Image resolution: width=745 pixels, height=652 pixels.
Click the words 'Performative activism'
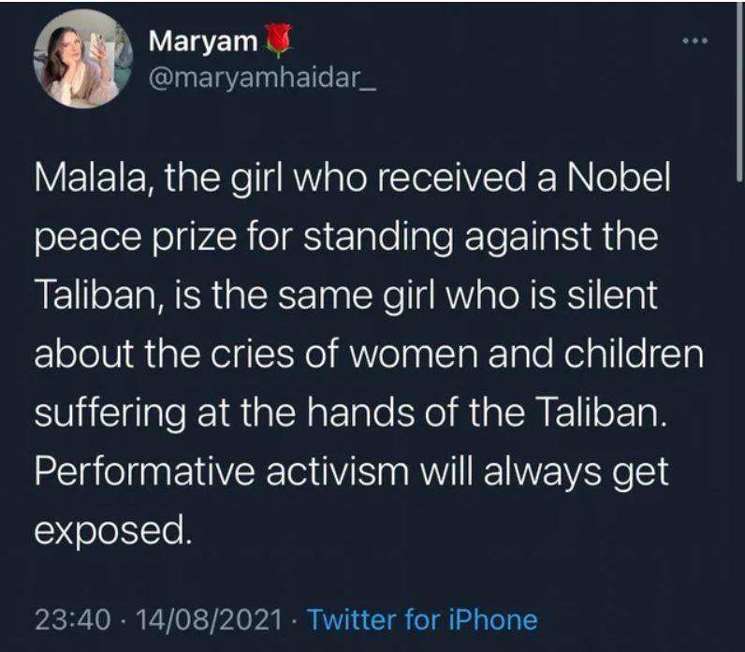click(x=222, y=472)
